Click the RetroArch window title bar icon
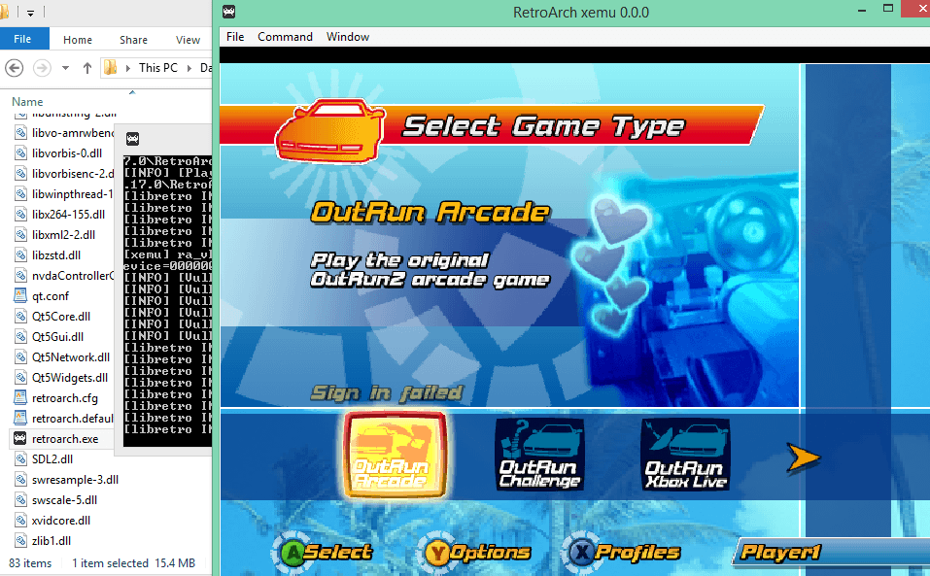 tap(228, 13)
